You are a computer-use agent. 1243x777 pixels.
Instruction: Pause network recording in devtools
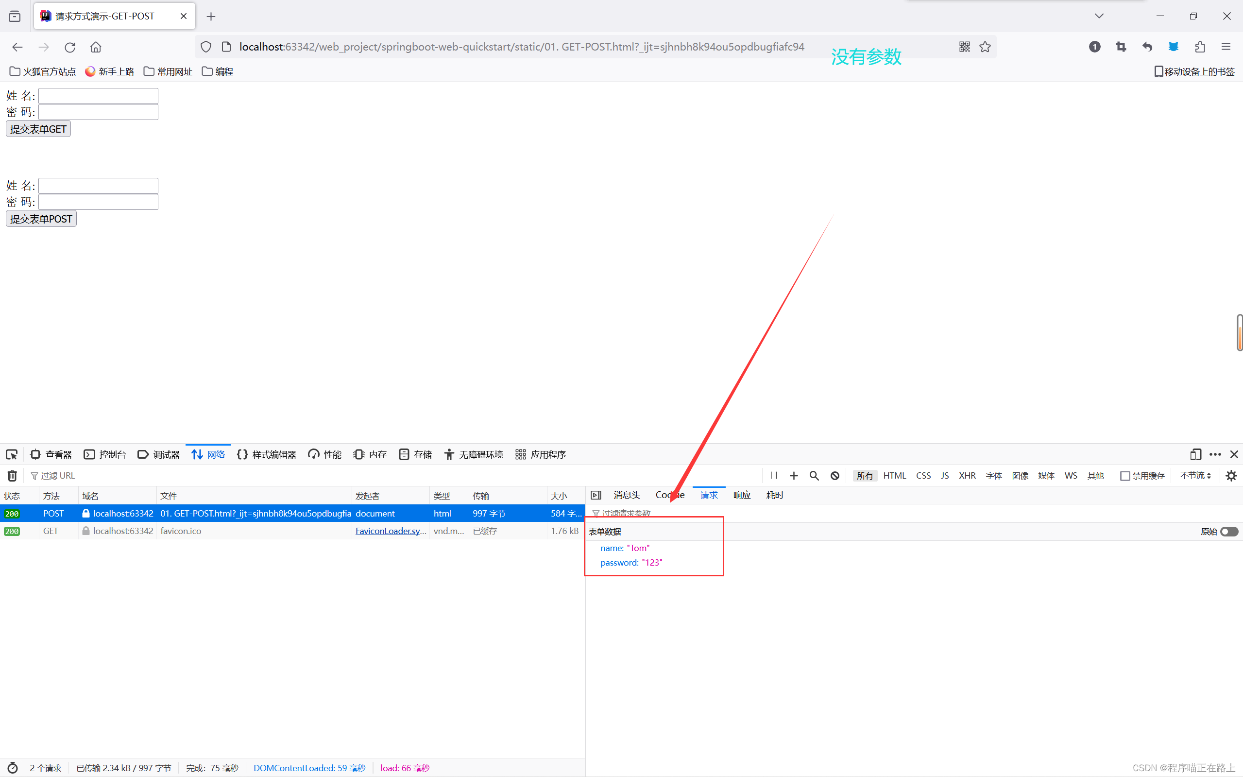pyautogui.click(x=774, y=475)
